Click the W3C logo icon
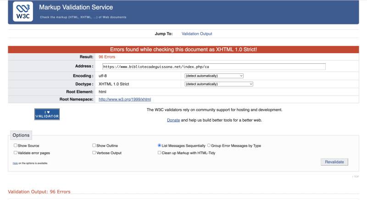This screenshot has height=200, width=367. click(x=22, y=11)
